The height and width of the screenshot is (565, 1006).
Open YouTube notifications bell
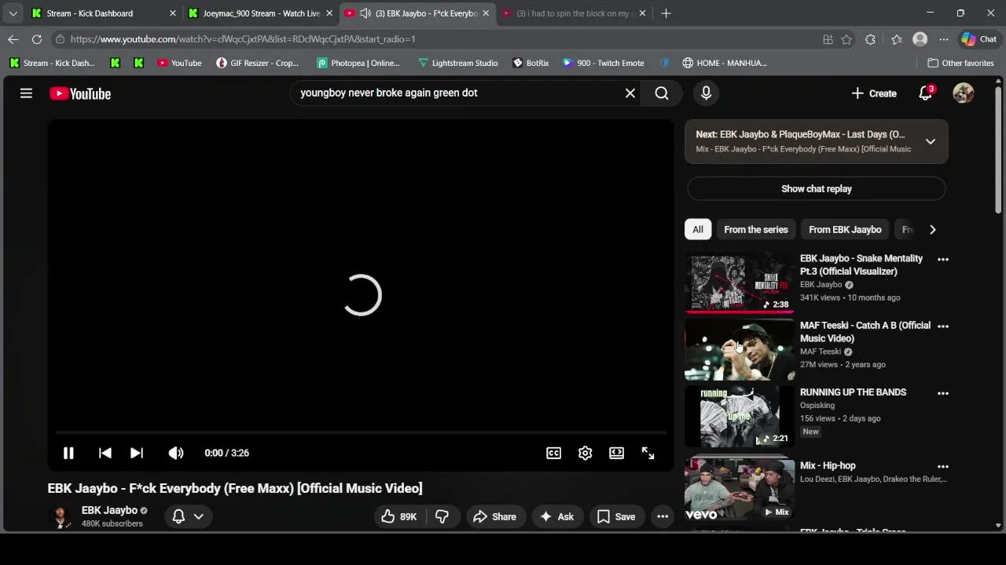(926, 93)
